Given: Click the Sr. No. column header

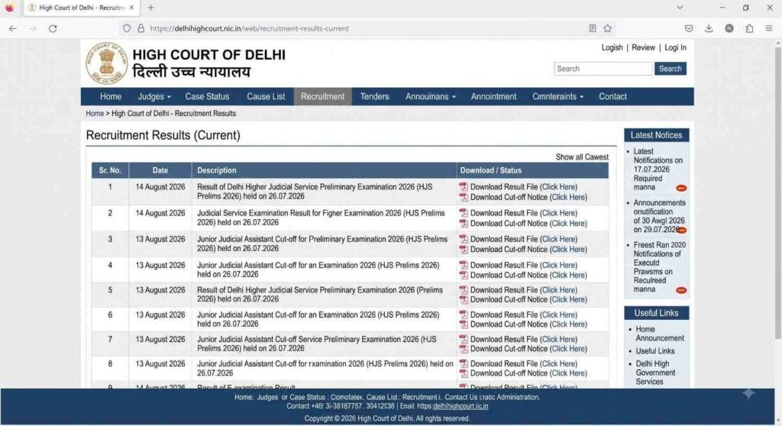Looking at the screenshot, I should [x=110, y=170].
